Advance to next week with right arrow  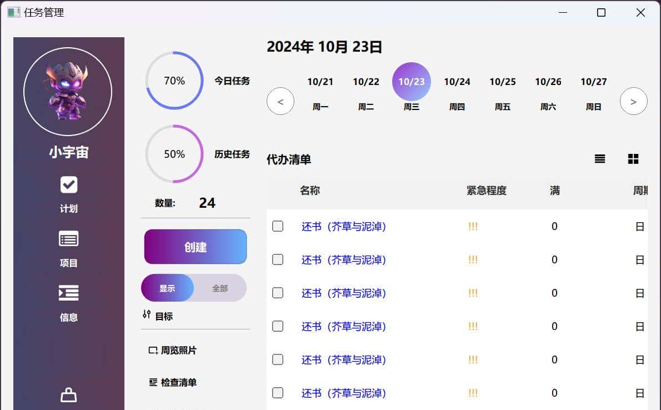(x=633, y=101)
